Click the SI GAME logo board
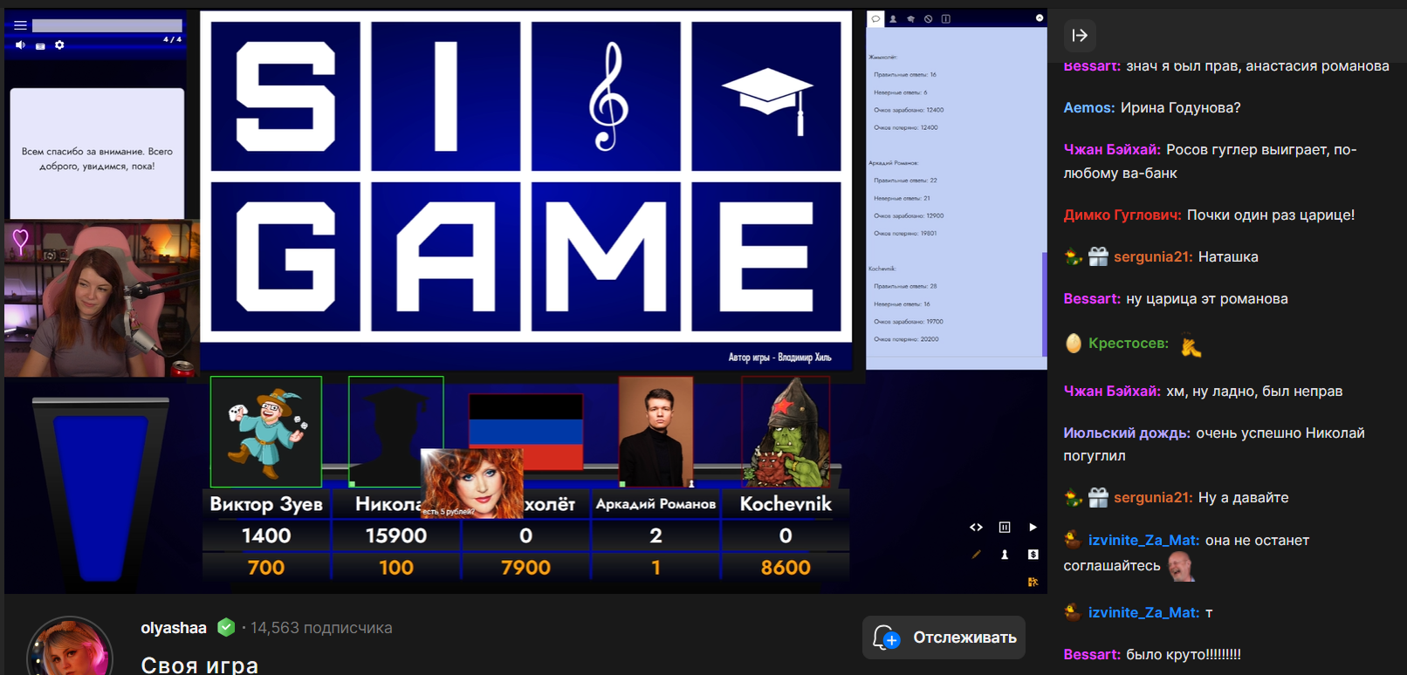Viewport: 1407px width, 675px height. (526, 176)
